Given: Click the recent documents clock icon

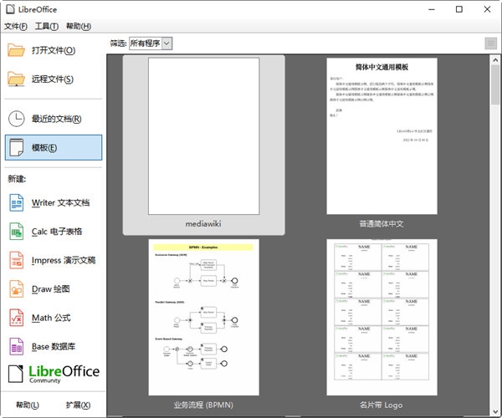Looking at the screenshot, I should (16, 119).
